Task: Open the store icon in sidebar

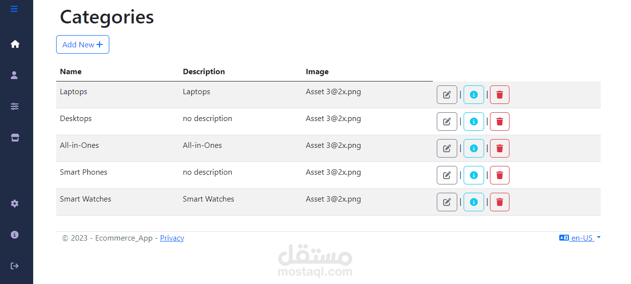Action: tap(15, 138)
